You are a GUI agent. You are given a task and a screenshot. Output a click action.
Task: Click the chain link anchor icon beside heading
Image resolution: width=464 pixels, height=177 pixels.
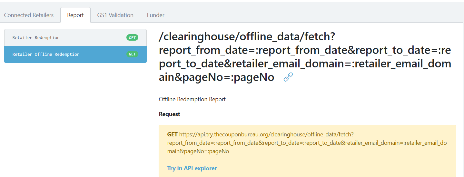[288, 77]
